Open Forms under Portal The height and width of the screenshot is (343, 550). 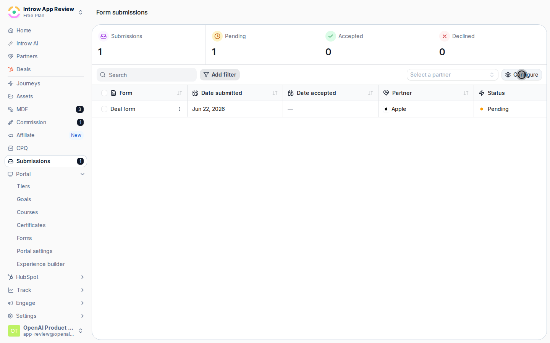point(24,238)
